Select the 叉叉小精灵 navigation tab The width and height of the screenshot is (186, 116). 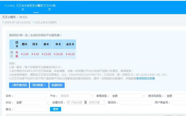point(36,5)
